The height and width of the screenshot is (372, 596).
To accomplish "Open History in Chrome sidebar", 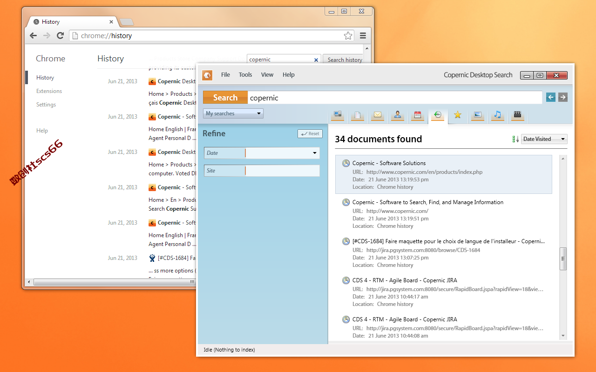I will [45, 78].
